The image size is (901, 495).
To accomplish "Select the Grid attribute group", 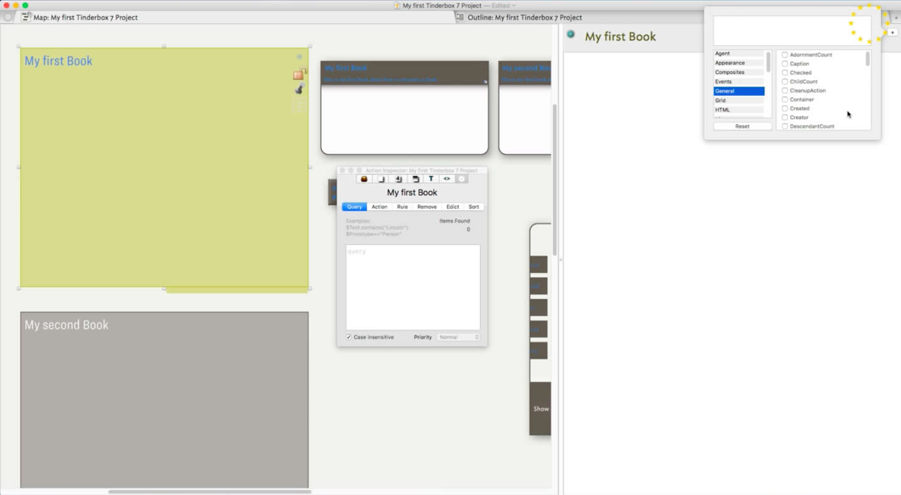I will click(738, 100).
